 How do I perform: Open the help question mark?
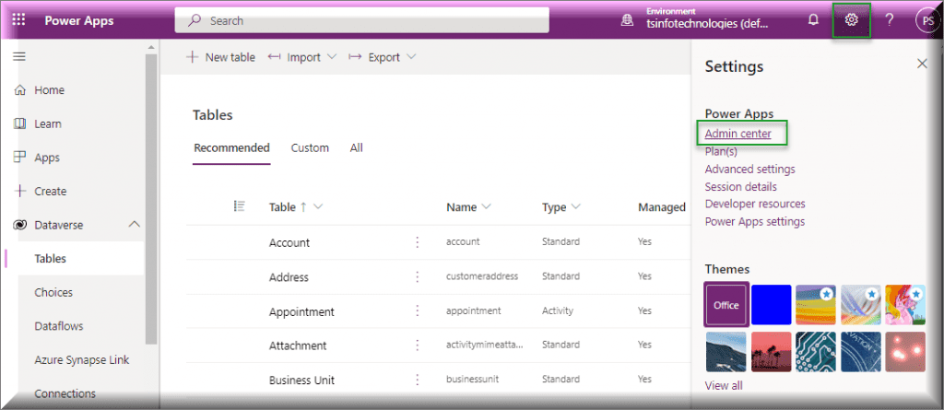pos(890,20)
